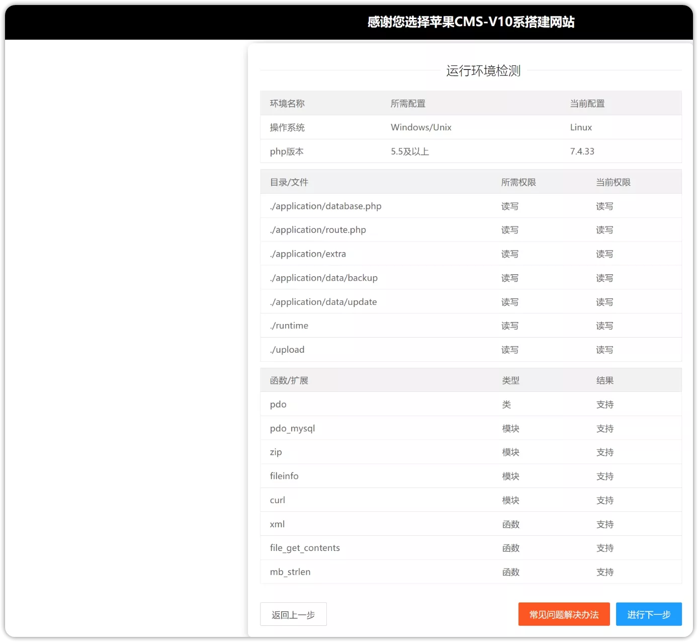
Task: Click the ./application/extra directory row
Action: (308, 254)
